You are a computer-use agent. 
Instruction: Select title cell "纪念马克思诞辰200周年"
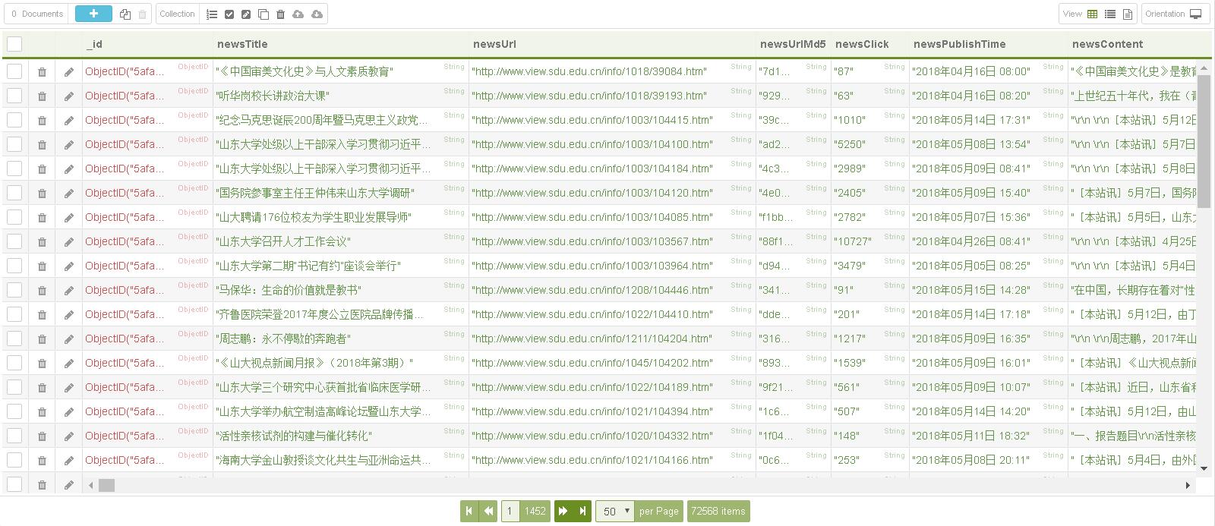pyautogui.click(x=340, y=120)
